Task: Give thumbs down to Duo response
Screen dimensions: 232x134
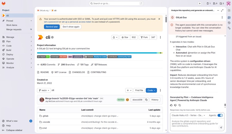Action: tap(175, 105)
